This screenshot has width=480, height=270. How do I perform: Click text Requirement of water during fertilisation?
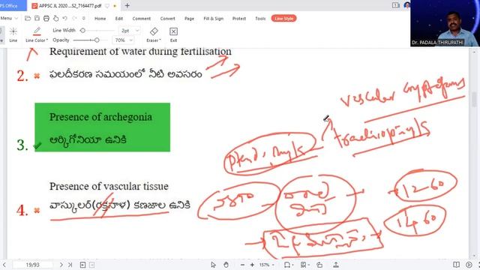tap(140, 52)
